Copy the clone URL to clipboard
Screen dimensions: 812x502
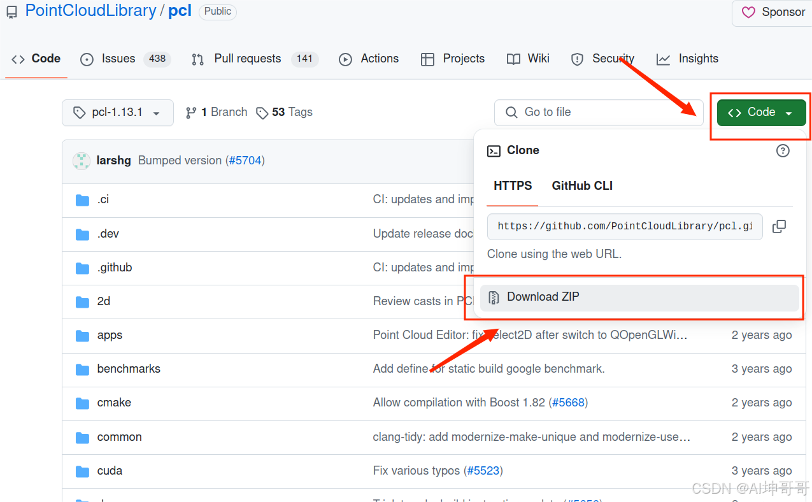pos(779,226)
